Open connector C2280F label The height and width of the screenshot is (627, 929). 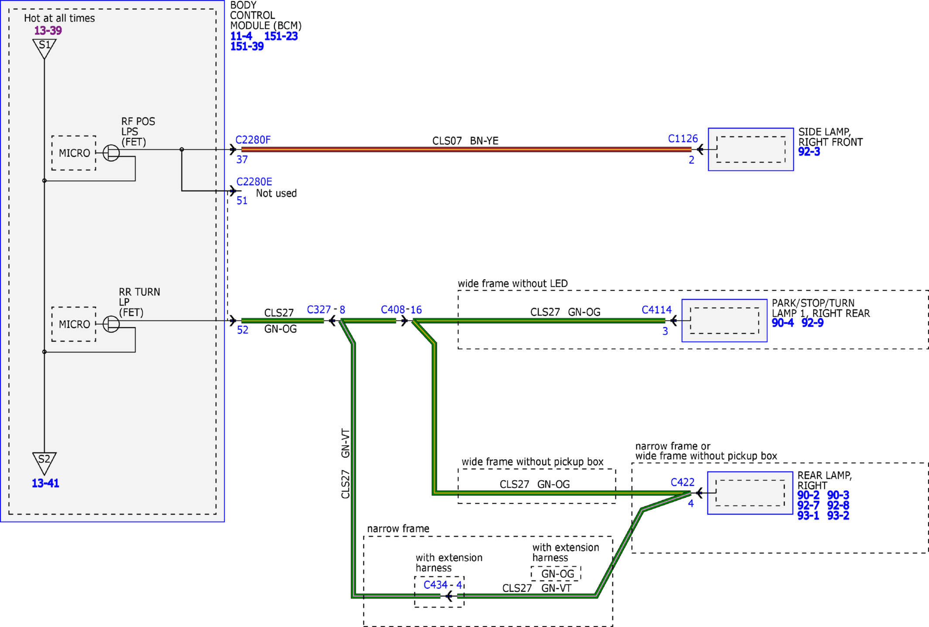coord(253,140)
